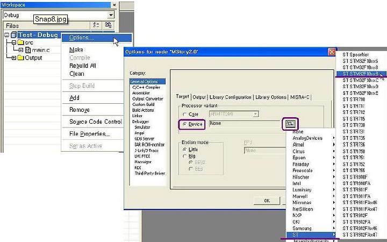This screenshot has width=387, height=242.
Task: Pick ST STM32F10xxC from device list
Action: click(361, 80)
